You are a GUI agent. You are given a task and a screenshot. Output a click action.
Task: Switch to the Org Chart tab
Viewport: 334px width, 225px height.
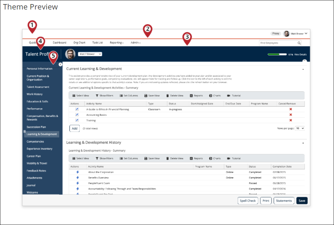pos(80,43)
